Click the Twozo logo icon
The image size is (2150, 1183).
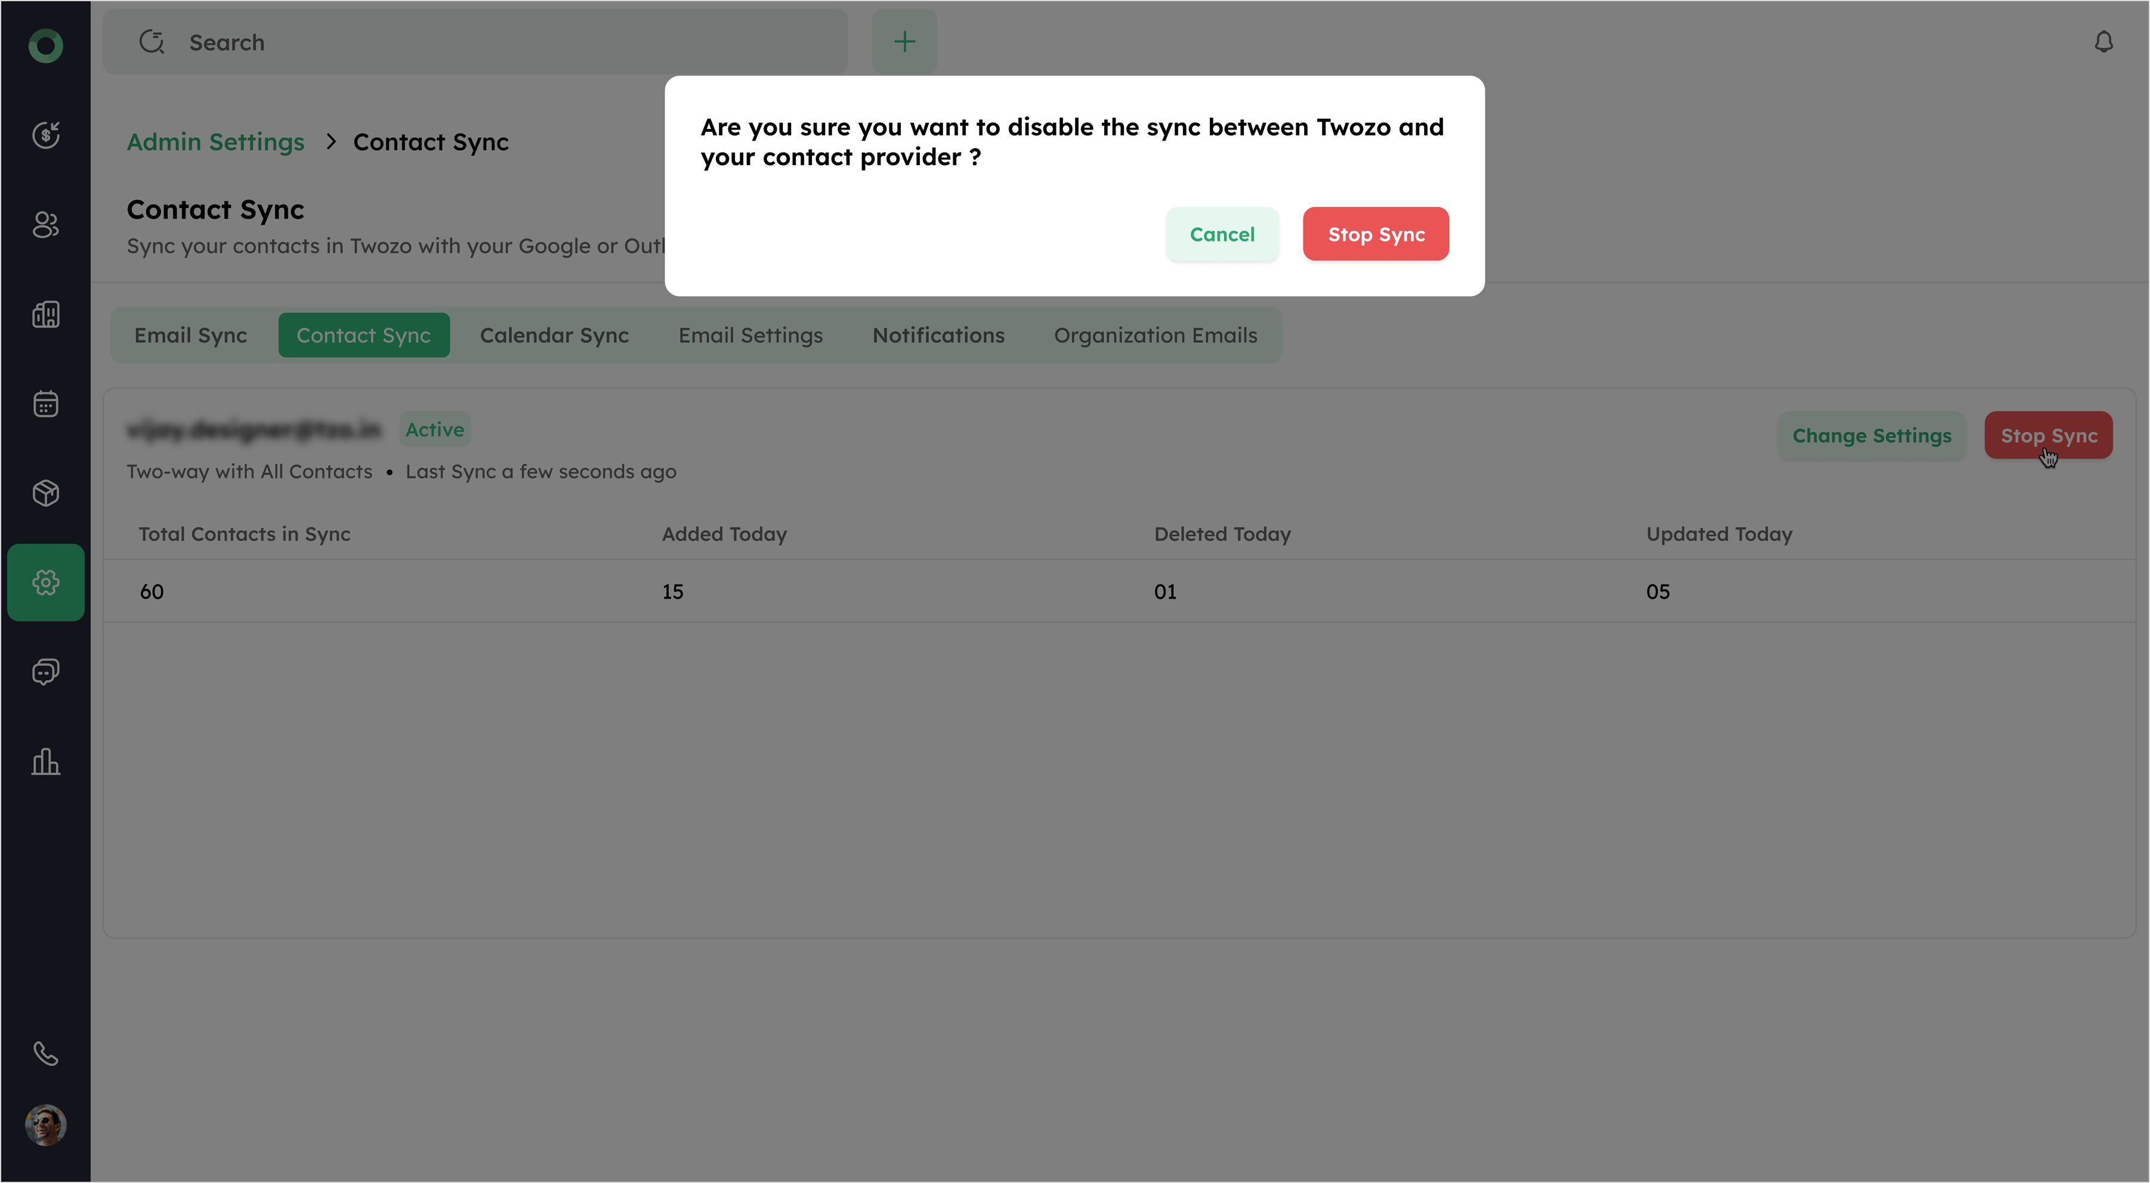pos(46,45)
